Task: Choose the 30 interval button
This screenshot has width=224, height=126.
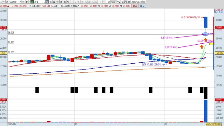Action: tap(89, 2)
